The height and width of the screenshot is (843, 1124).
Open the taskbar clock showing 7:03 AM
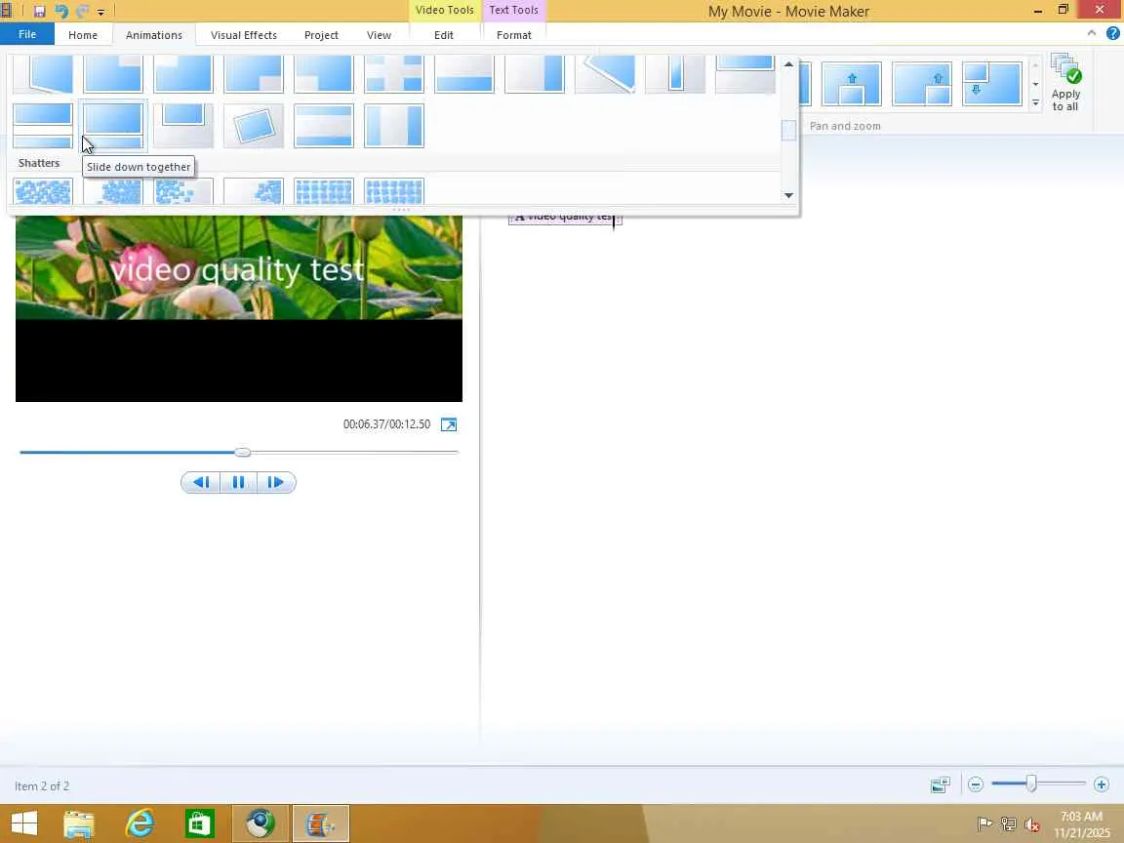point(1081,824)
